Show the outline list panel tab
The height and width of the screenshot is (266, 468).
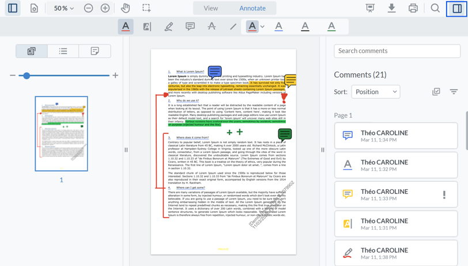point(63,51)
